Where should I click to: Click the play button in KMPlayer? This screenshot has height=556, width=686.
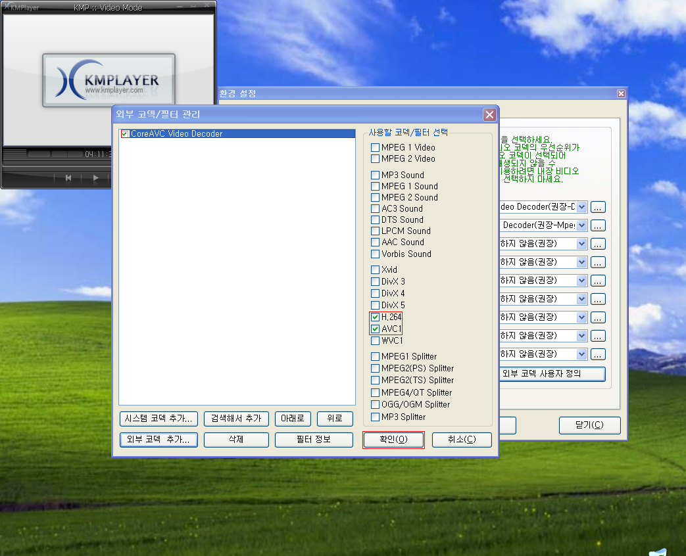96,178
